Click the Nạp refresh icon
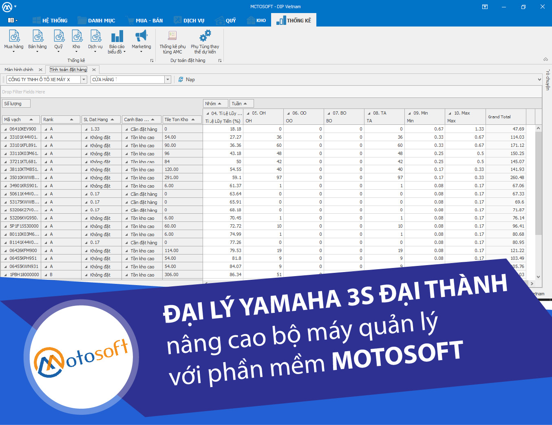This screenshot has width=552, height=425. point(181,80)
